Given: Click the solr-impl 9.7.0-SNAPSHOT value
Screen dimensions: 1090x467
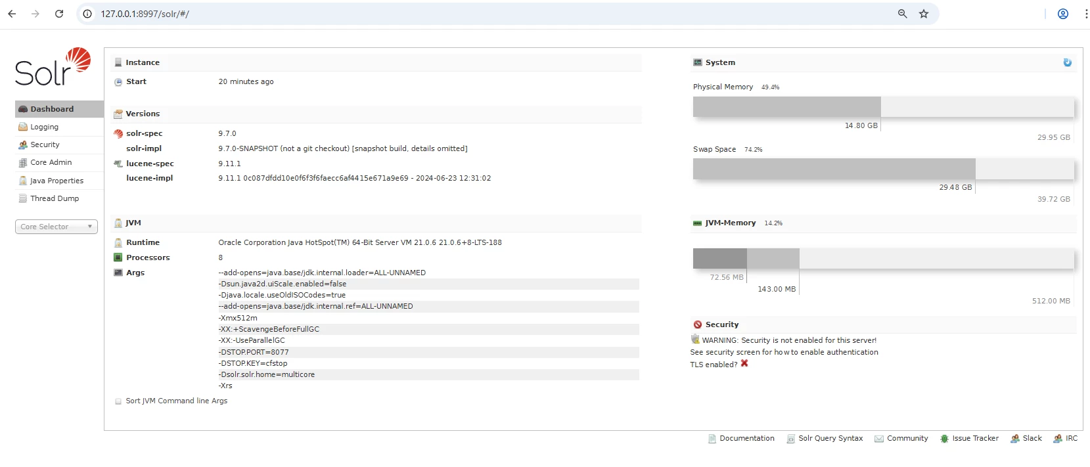Looking at the screenshot, I should pos(343,148).
